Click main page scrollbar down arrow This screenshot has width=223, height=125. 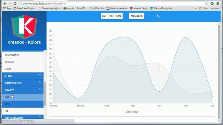point(219,121)
